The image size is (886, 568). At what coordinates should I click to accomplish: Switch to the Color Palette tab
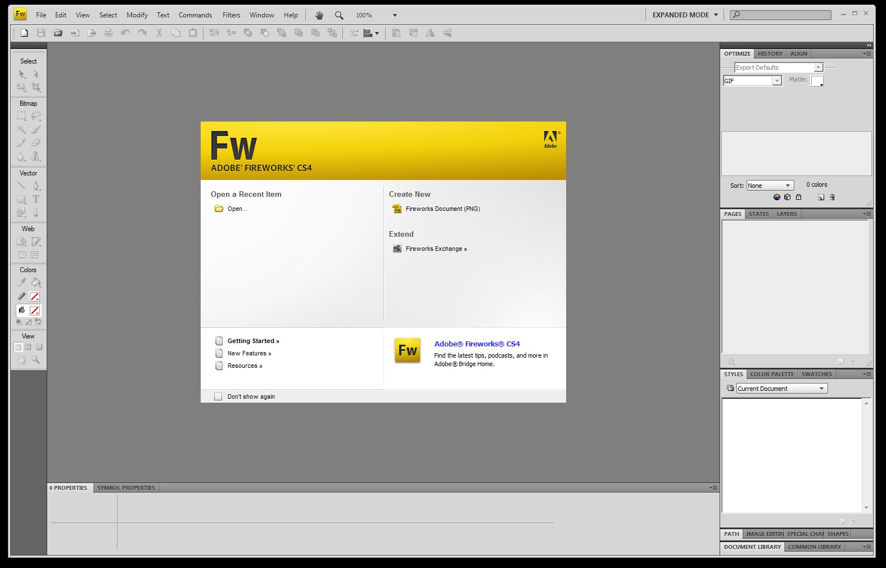click(772, 375)
